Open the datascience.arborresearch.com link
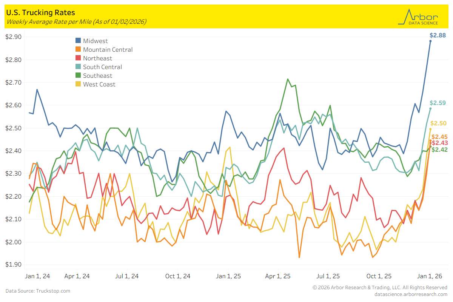The width and height of the screenshot is (453, 302). [x=411, y=294]
